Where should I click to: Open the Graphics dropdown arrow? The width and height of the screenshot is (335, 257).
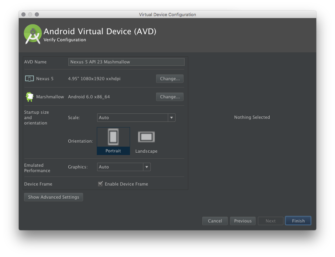coord(147,167)
